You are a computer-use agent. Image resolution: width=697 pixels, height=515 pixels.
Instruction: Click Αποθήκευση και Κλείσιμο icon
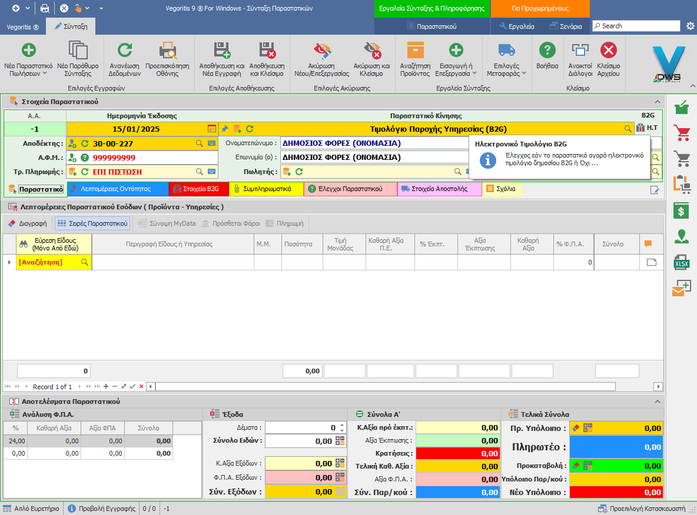267,51
